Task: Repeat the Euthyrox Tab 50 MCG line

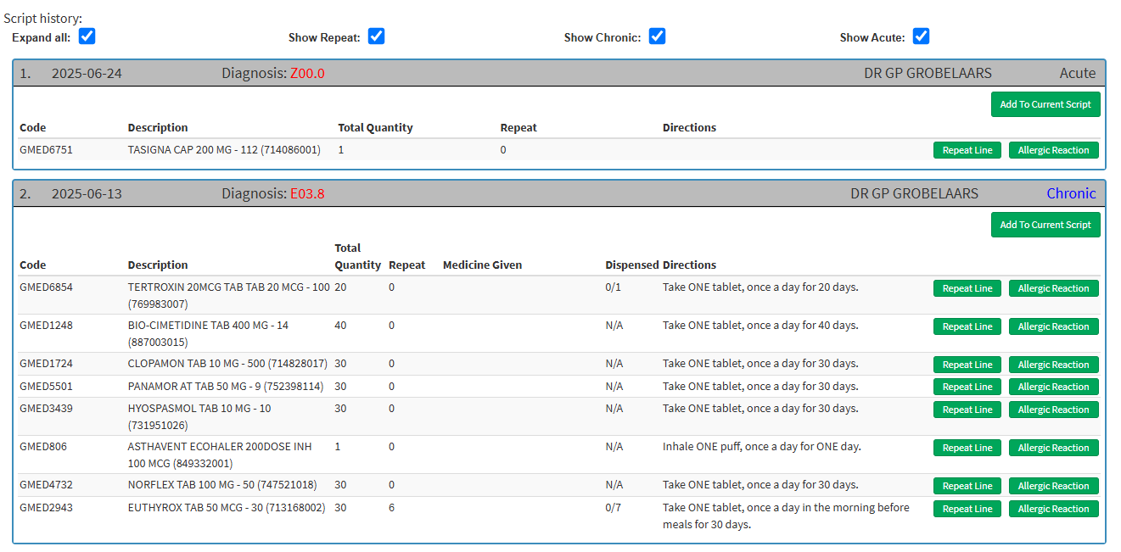Action: (x=967, y=509)
